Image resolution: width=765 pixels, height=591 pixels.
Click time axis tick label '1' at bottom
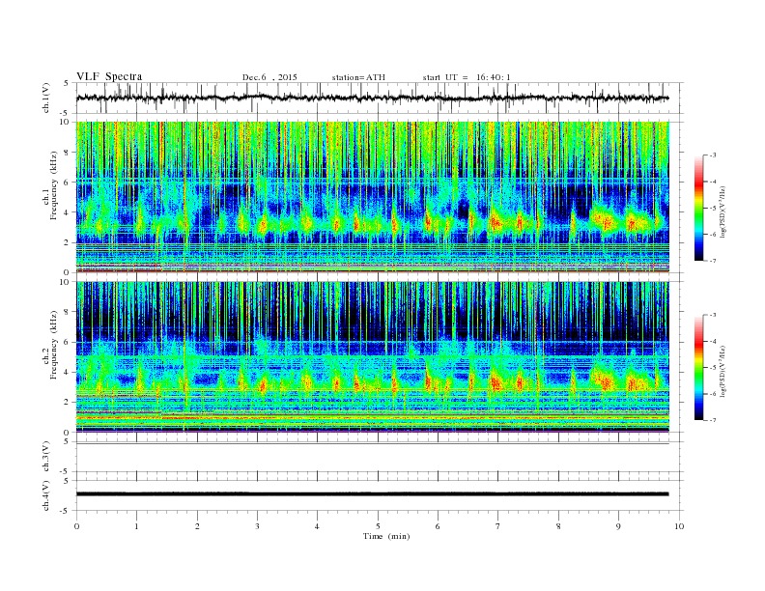(136, 526)
